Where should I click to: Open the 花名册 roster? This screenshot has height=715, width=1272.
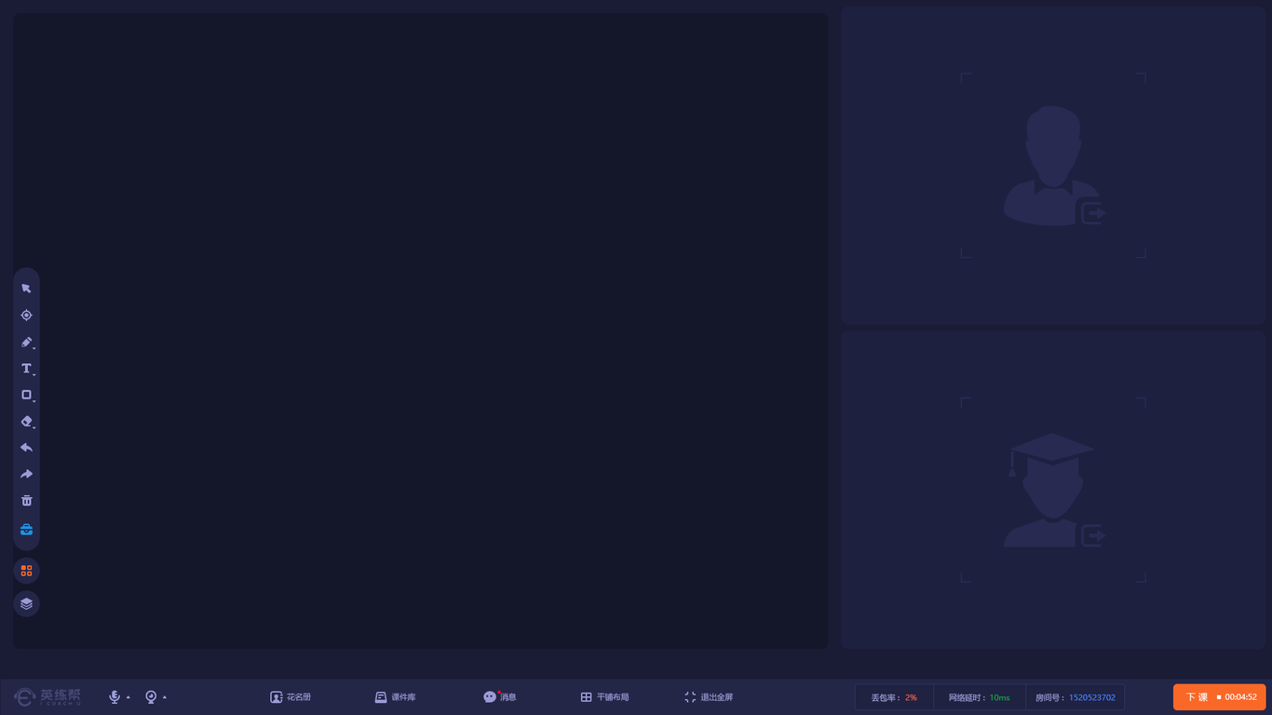point(291,697)
